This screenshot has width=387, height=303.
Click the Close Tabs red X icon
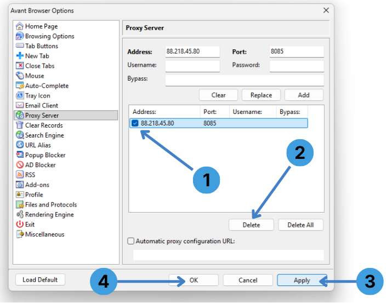(20, 66)
